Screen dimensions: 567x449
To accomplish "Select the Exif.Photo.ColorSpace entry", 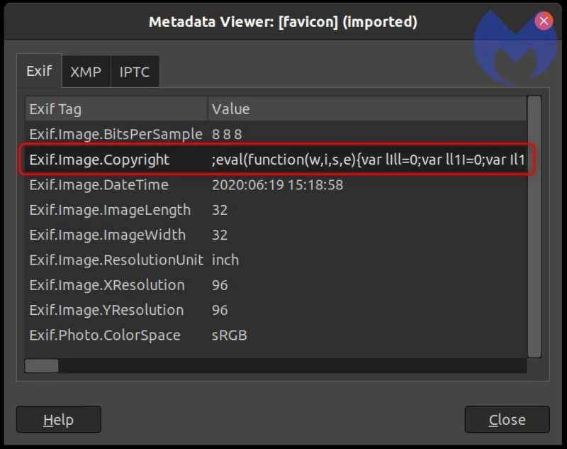I will (x=103, y=335).
